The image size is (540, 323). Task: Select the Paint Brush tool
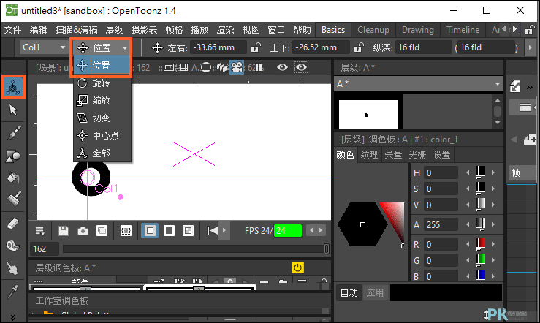pos(13,198)
